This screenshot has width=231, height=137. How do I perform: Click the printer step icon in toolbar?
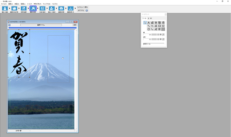[x=61, y=9]
